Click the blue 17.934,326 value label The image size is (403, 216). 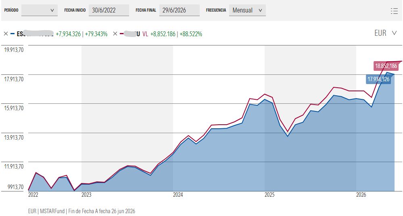[x=378, y=79]
